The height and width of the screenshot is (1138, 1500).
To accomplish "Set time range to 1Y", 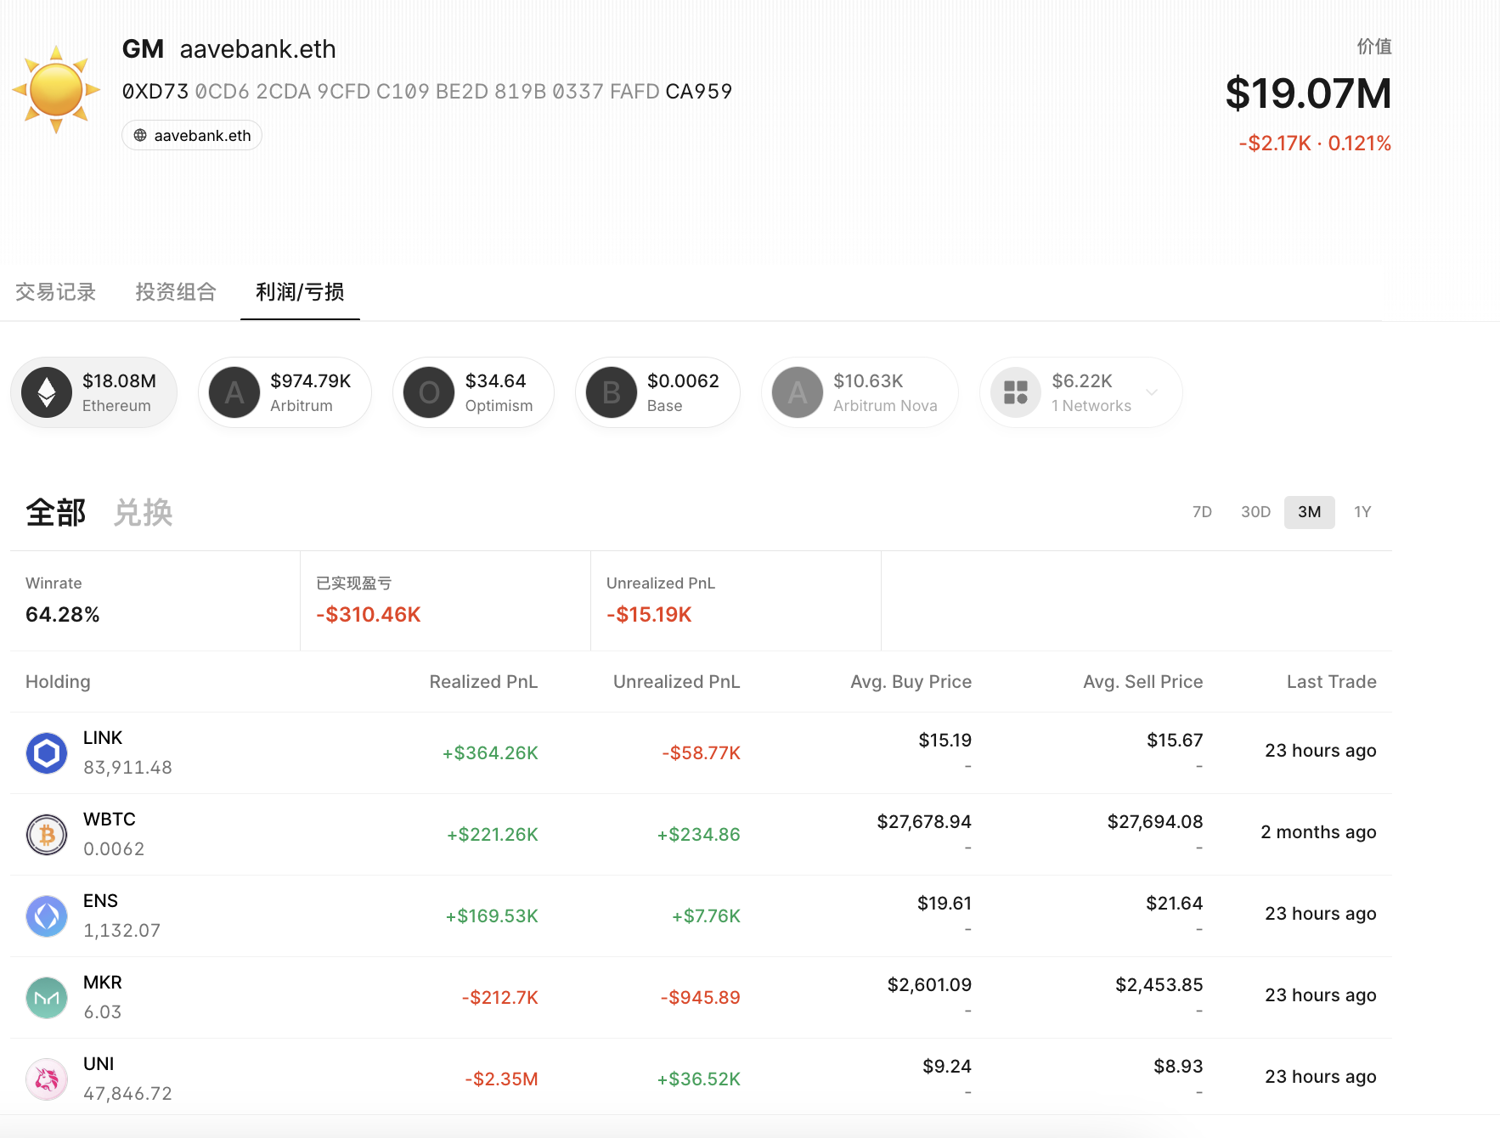I will [x=1362, y=512].
